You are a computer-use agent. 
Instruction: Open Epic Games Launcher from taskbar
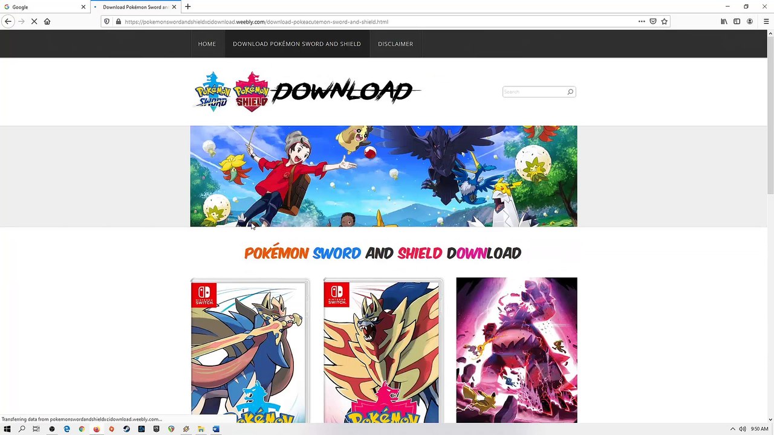point(156,429)
